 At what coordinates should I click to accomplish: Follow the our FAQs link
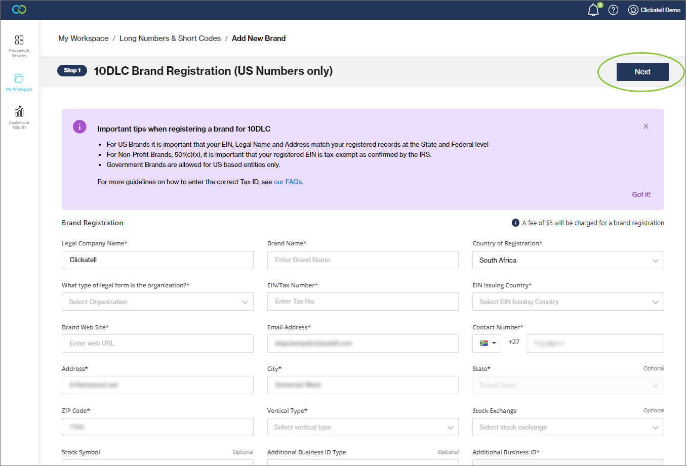coord(288,182)
